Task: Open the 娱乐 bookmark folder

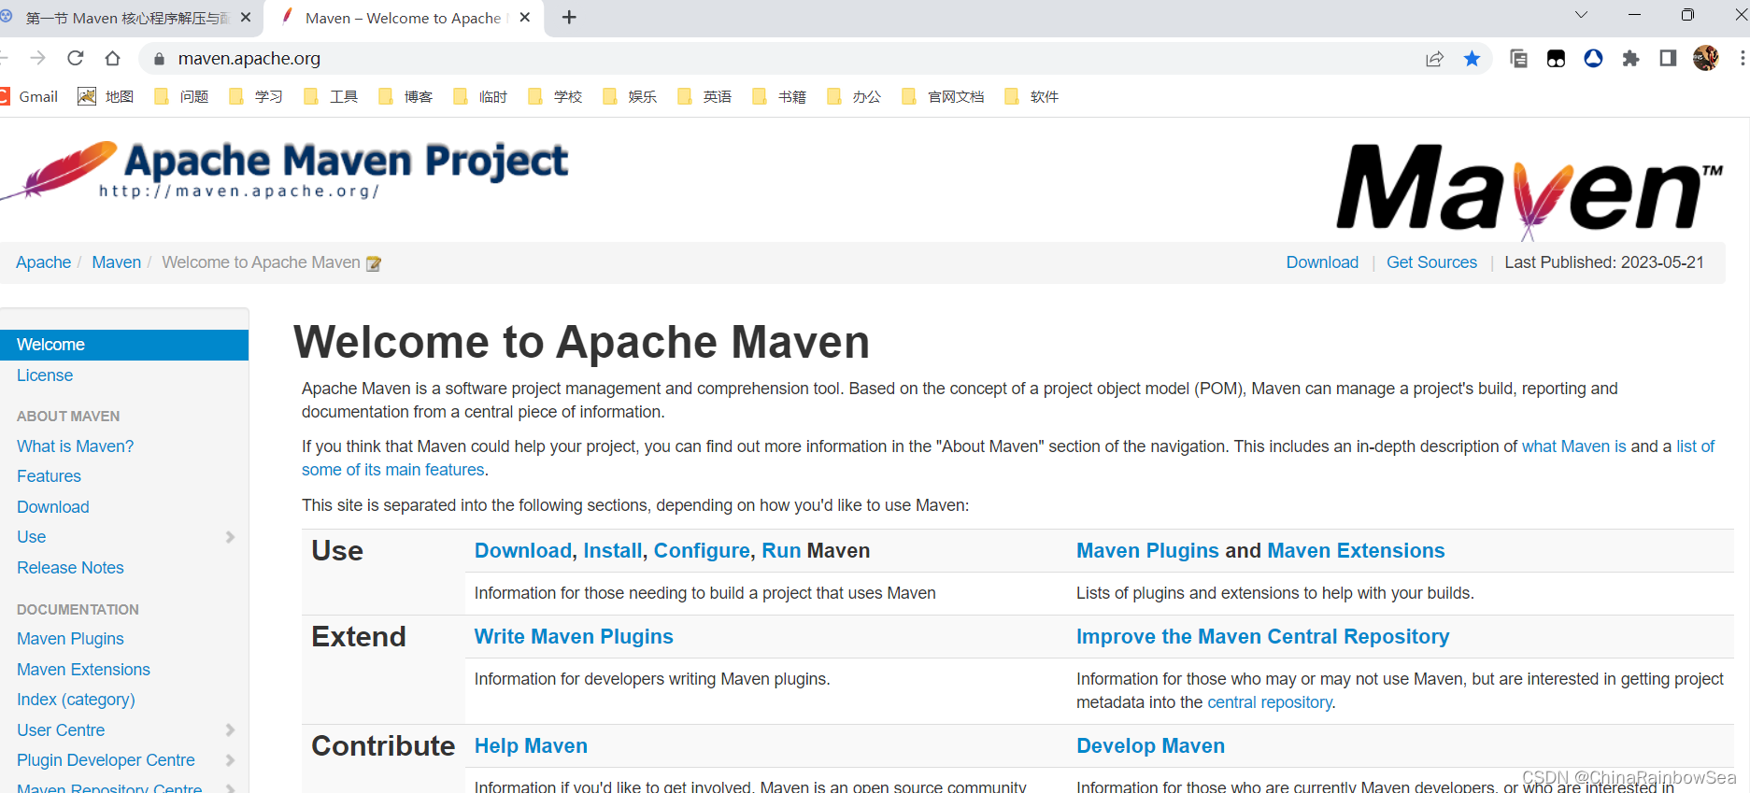Action: 630,96
